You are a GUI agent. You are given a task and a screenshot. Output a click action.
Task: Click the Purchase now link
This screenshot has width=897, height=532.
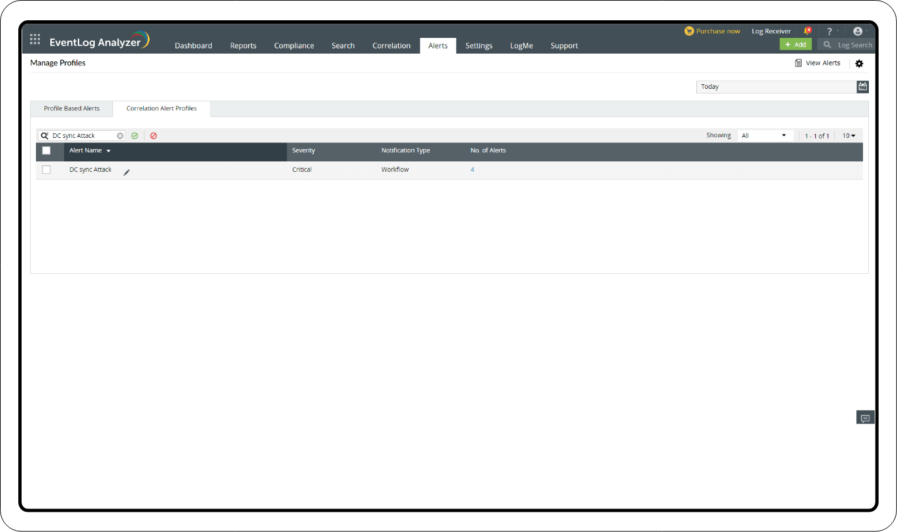tap(717, 30)
